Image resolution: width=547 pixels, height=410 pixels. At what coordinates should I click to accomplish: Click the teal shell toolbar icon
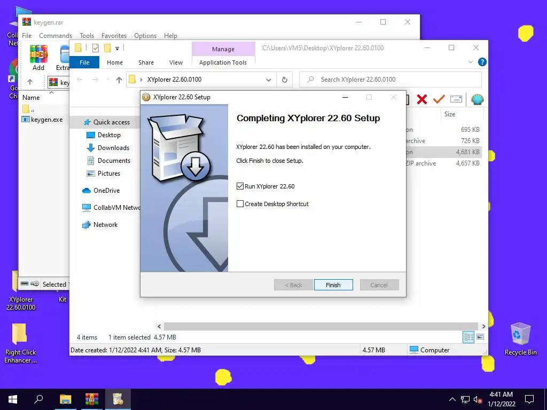477,99
